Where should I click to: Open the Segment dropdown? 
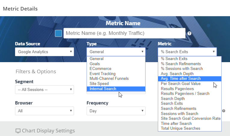pos(44,89)
